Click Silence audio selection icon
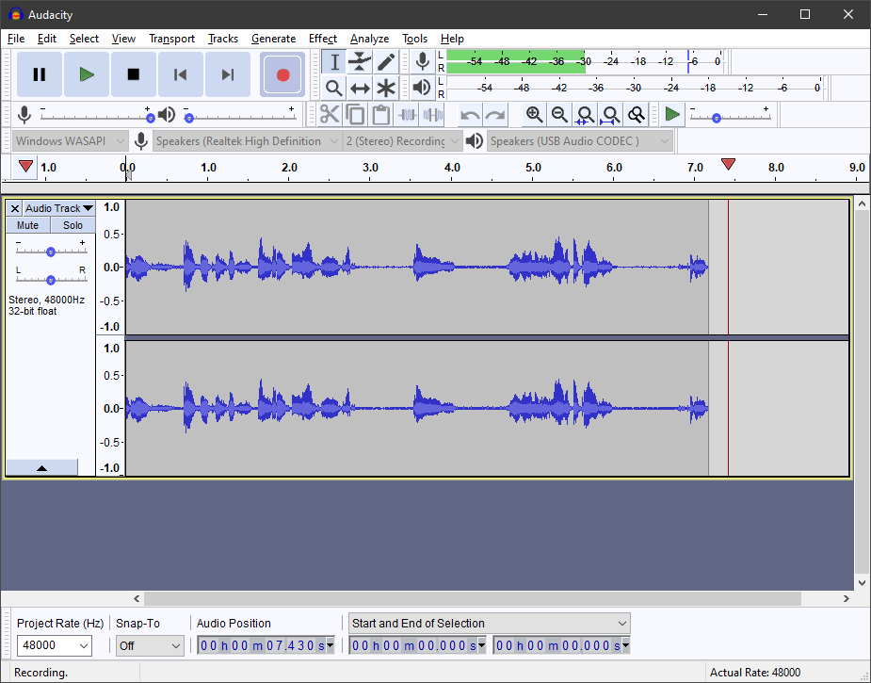The width and height of the screenshot is (871, 683). (x=433, y=115)
